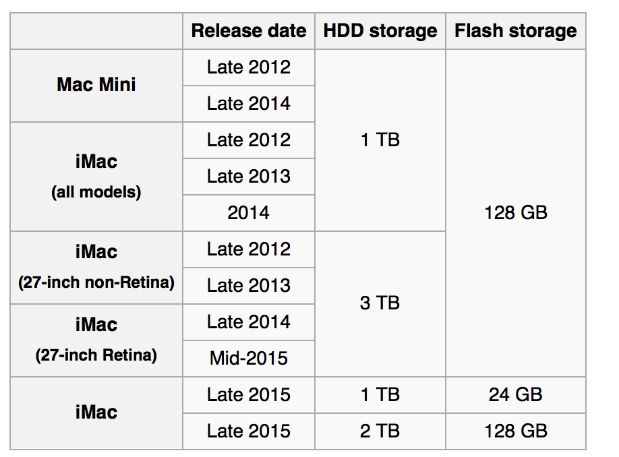Select the Late 2014 cell in Mac Mini rows
This screenshot has width=619, height=457.
[x=249, y=103]
